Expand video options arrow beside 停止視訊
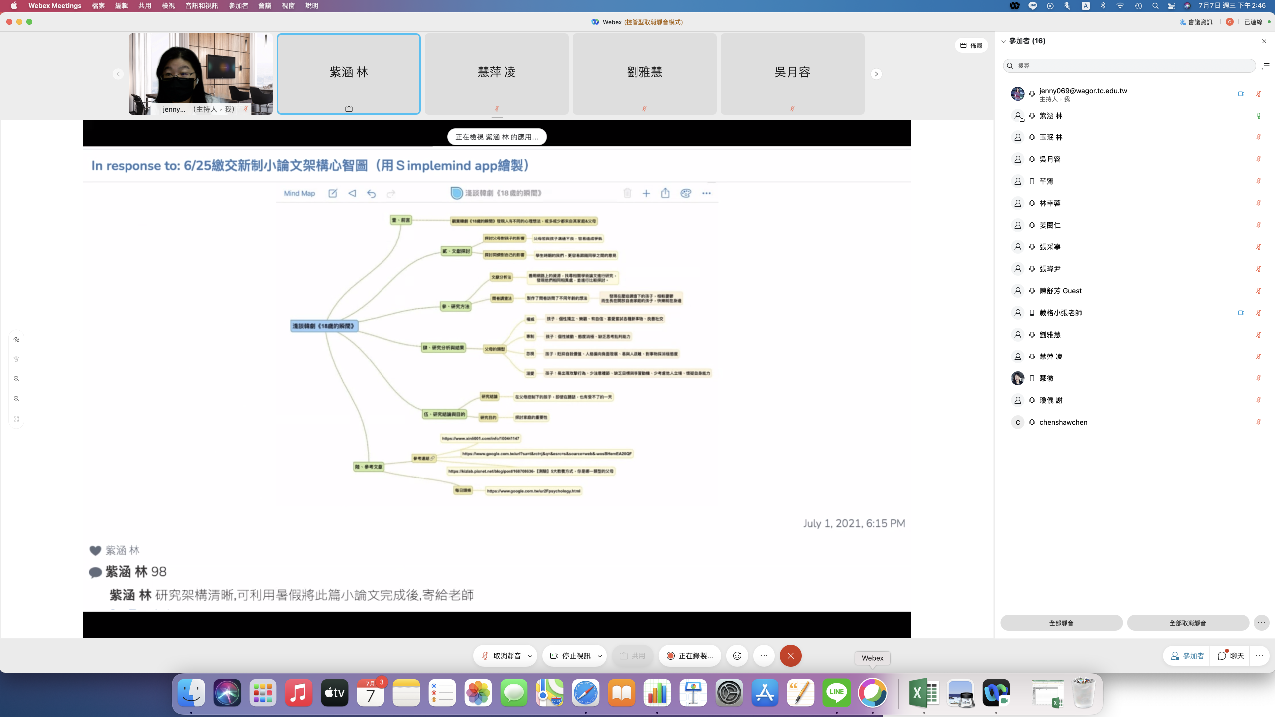This screenshot has width=1275, height=717. pyautogui.click(x=600, y=656)
